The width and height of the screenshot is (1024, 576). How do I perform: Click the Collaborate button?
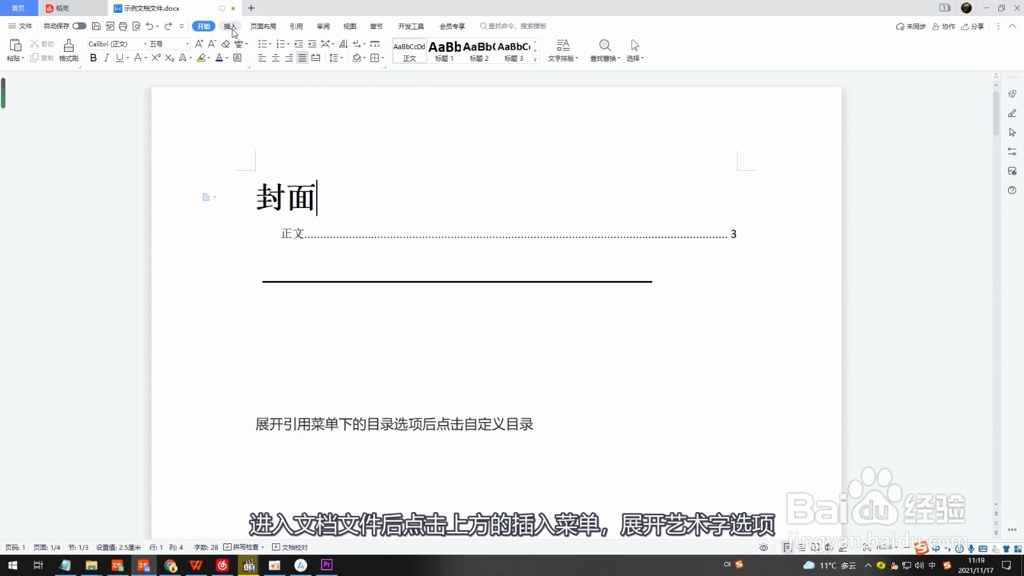tap(944, 26)
